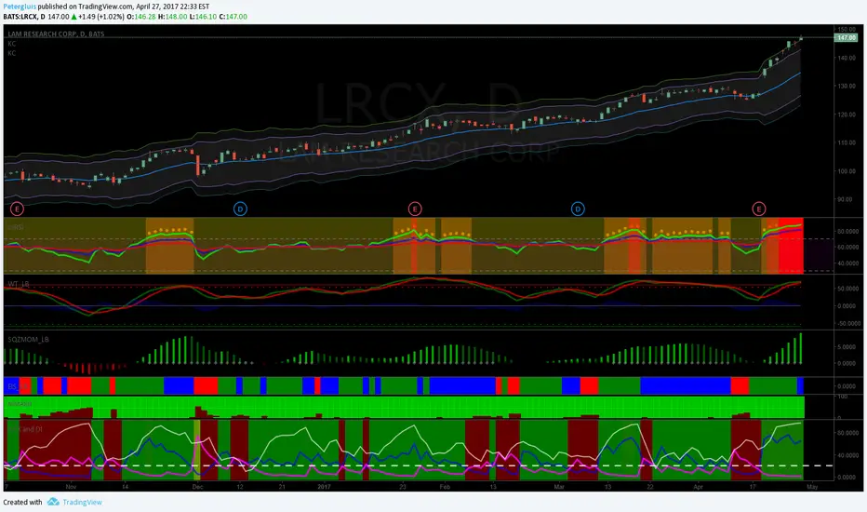Click the 130.00 price axis label
Screen dimensions: 867x512
(847, 87)
